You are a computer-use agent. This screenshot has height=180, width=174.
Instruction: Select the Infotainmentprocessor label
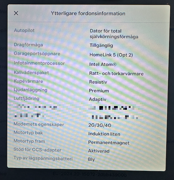39,63
